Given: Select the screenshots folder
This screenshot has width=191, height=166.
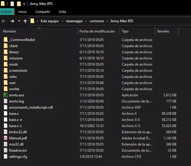Looking at the screenshot, I should click(18, 71).
